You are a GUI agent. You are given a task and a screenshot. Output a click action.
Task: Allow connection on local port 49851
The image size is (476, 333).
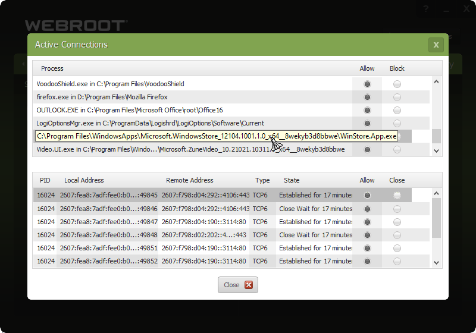tap(367, 248)
